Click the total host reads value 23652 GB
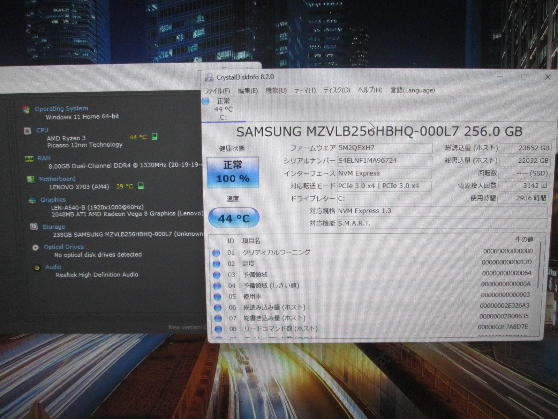 point(526,148)
